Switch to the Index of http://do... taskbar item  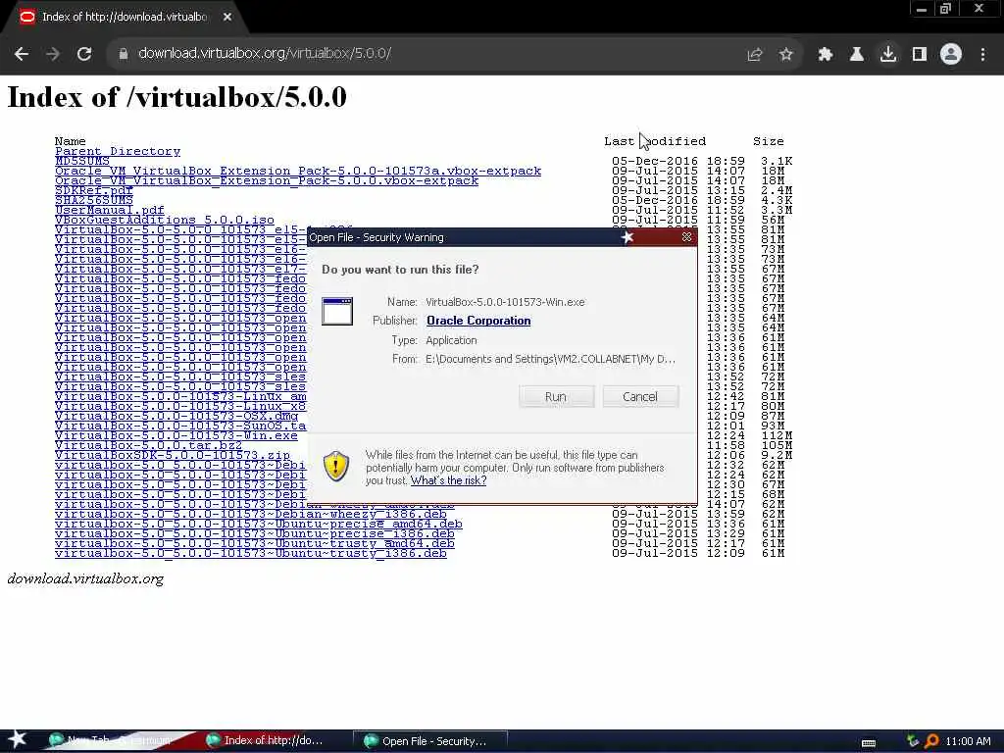(x=265, y=741)
